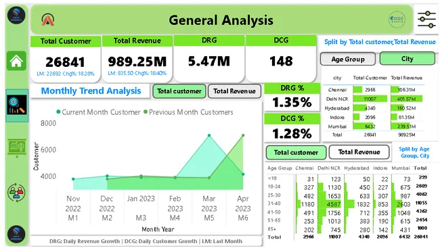This screenshot has height=252, width=440.
Task: Select the 65+ age group row
Action: coord(347,229)
